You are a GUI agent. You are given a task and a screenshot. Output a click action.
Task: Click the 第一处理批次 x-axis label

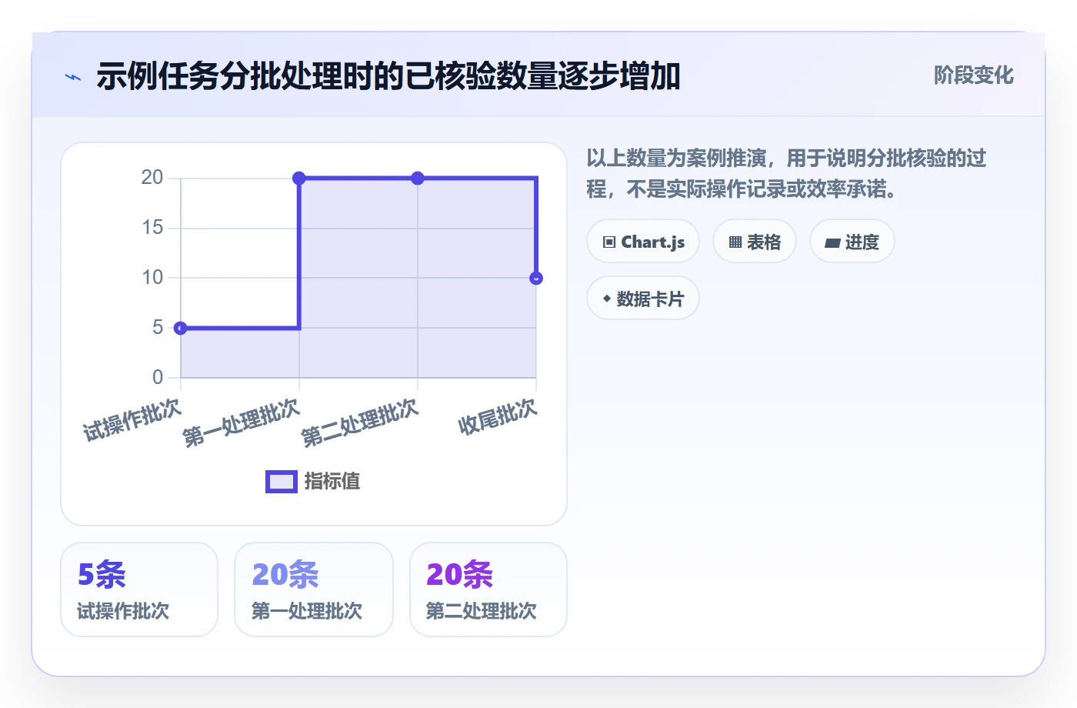tap(241, 422)
